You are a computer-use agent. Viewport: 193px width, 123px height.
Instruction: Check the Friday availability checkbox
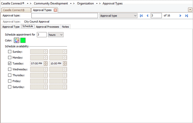[10, 81]
